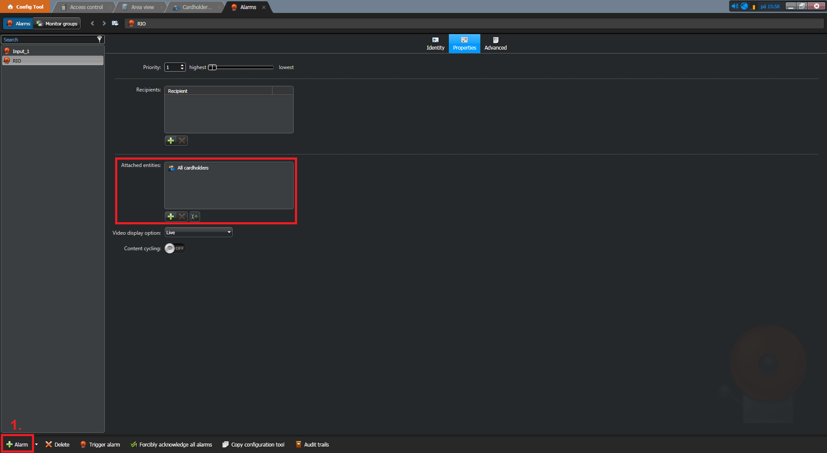Viewport: 827px width, 453px height.
Task: Click the navigate back arrow
Action: (x=92, y=23)
